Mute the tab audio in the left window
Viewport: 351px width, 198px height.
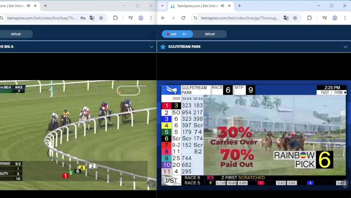(29, 6)
